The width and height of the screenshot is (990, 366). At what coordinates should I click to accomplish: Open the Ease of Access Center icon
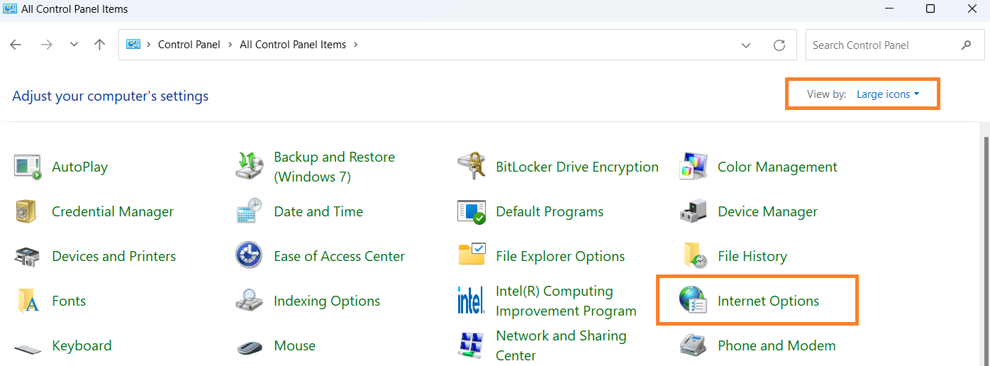pyautogui.click(x=249, y=256)
